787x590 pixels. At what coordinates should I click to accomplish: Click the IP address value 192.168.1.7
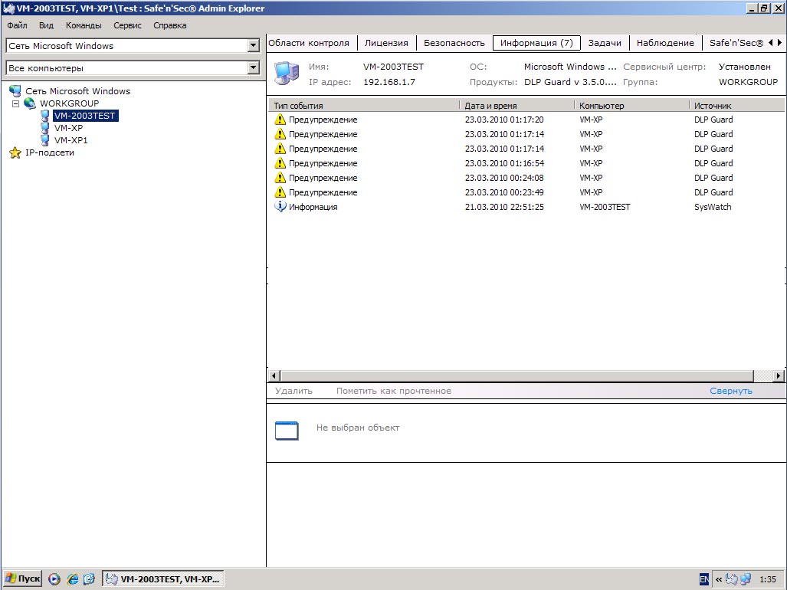(389, 82)
